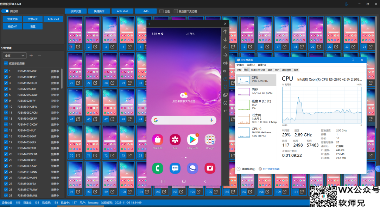Collapse Task Manager with the 简略信息 chevron

239,169
